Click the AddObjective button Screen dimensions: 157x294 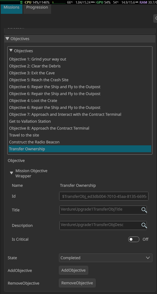pos(73,270)
